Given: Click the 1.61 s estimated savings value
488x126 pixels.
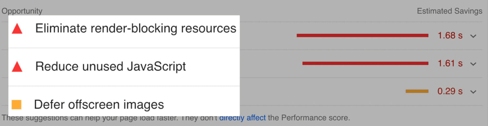Looking at the screenshot, I should point(450,63).
